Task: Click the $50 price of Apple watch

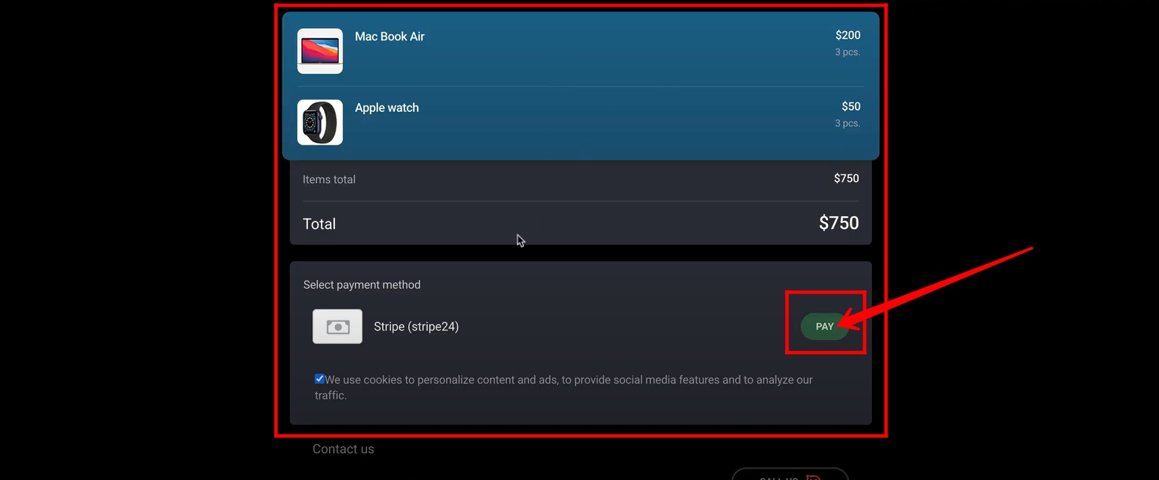Action: point(850,107)
